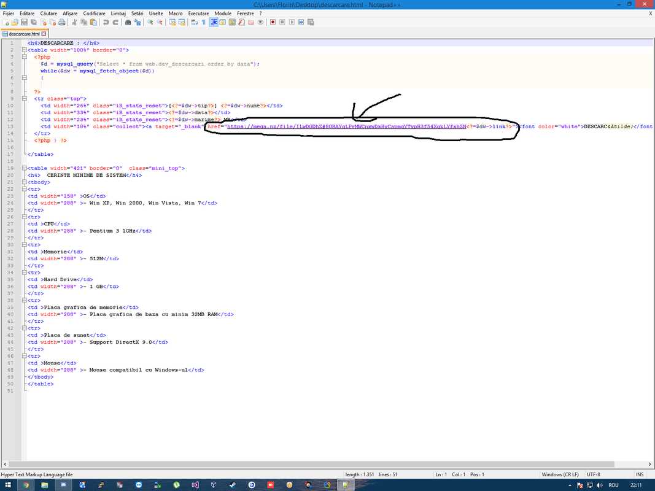655x491 pixels.
Task: Open the Module menu
Action: pyautogui.click(x=223, y=14)
